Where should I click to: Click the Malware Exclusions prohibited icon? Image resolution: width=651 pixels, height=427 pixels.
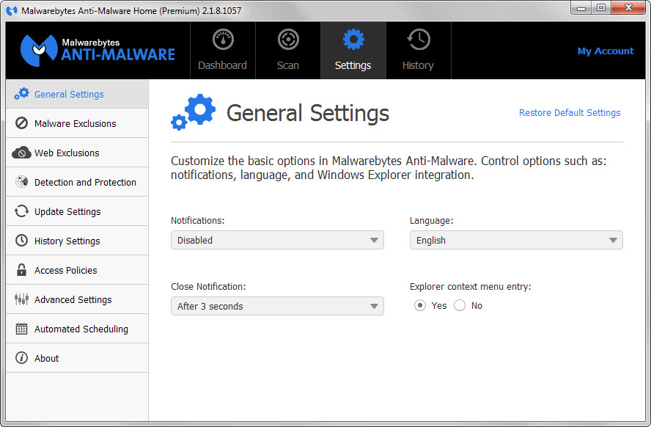[21, 123]
